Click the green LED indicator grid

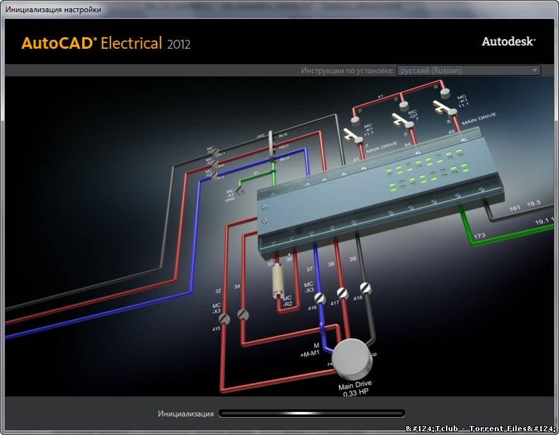[x=424, y=171]
